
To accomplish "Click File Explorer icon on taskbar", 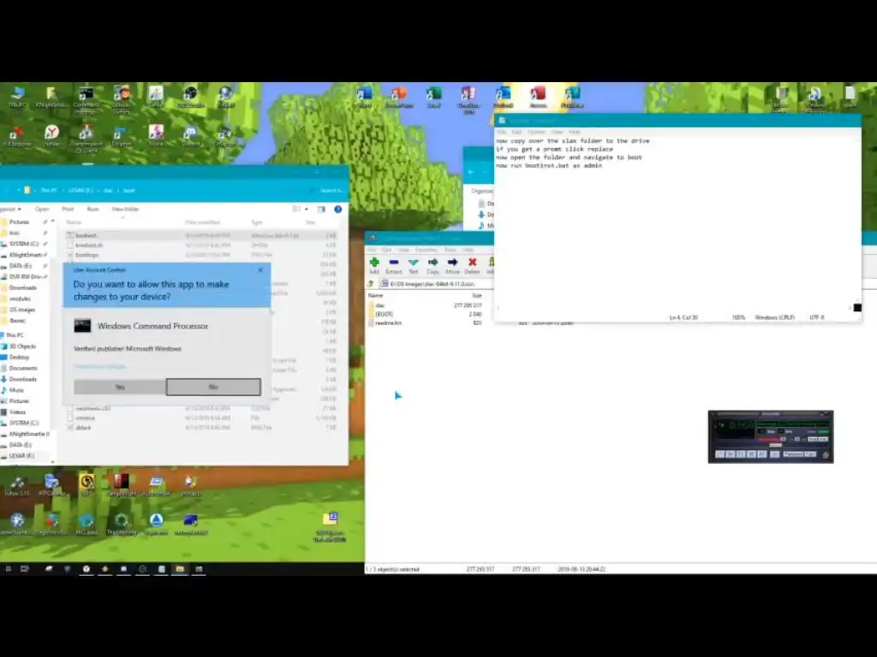I will click(180, 569).
